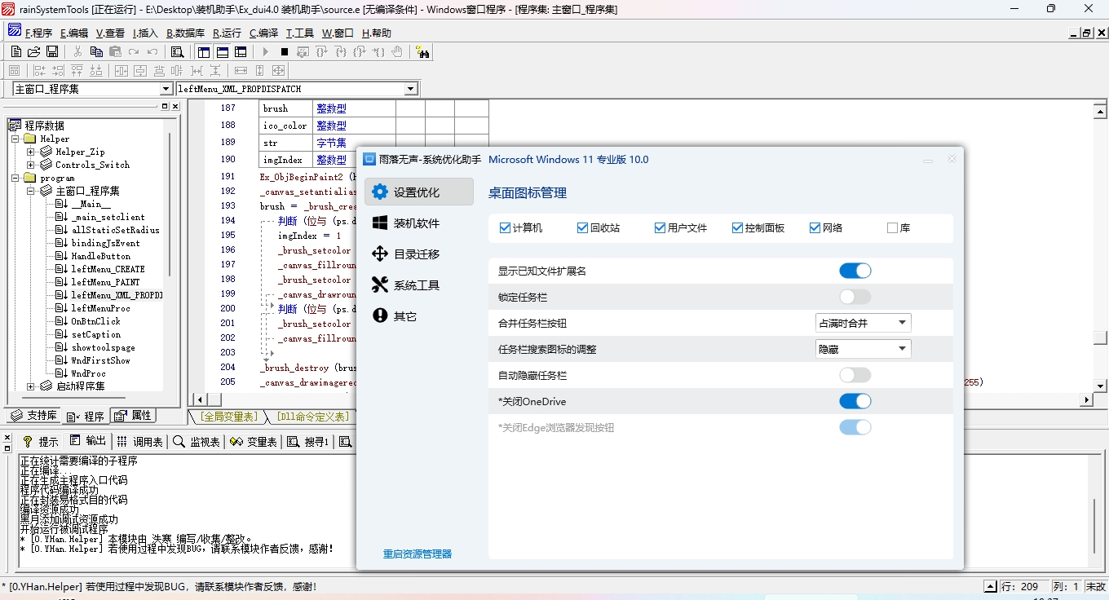Open 系统工具 with the wrench icon
Screen dimensions: 1109x600
click(418, 285)
